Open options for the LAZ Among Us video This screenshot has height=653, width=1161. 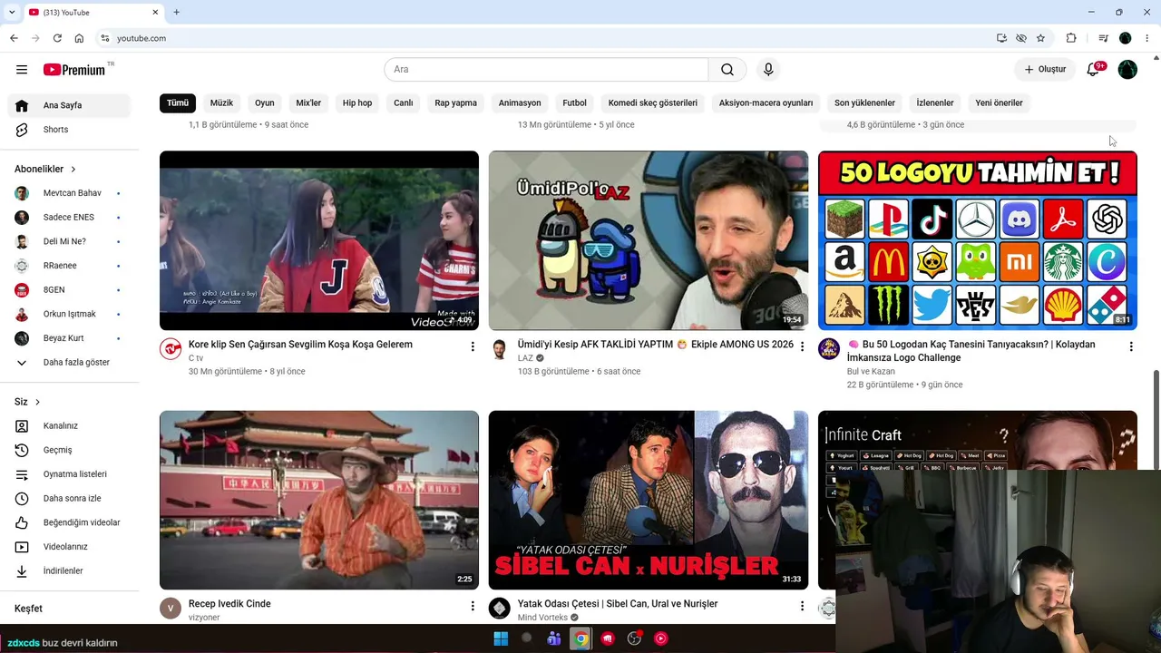(x=801, y=346)
